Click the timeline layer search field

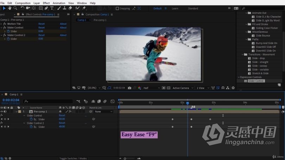48,101
